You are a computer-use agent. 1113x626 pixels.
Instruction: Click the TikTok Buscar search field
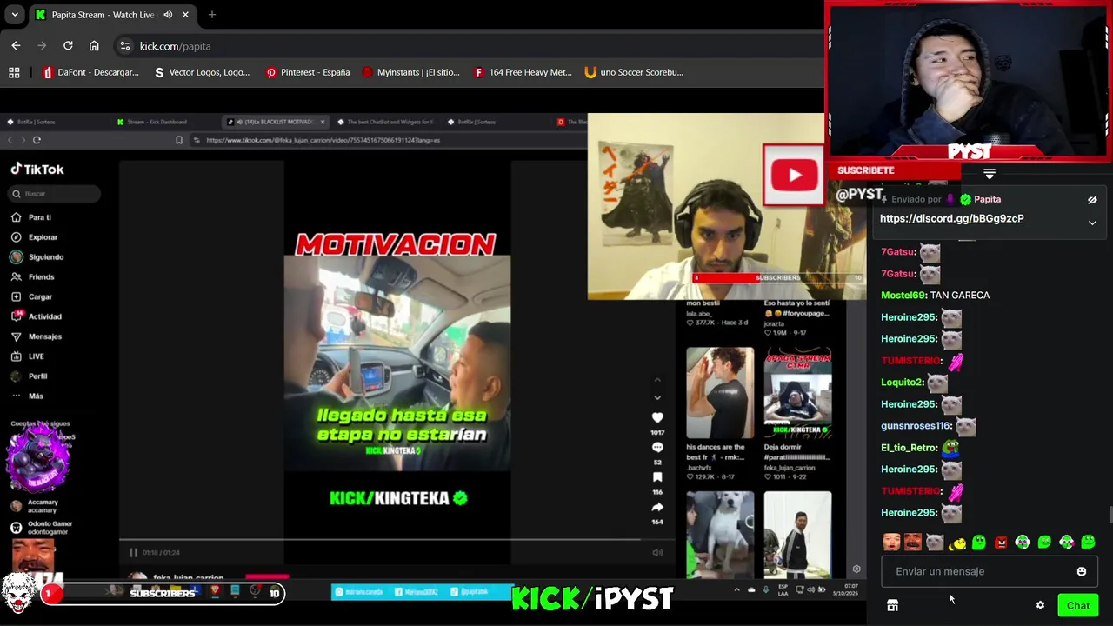54,194
